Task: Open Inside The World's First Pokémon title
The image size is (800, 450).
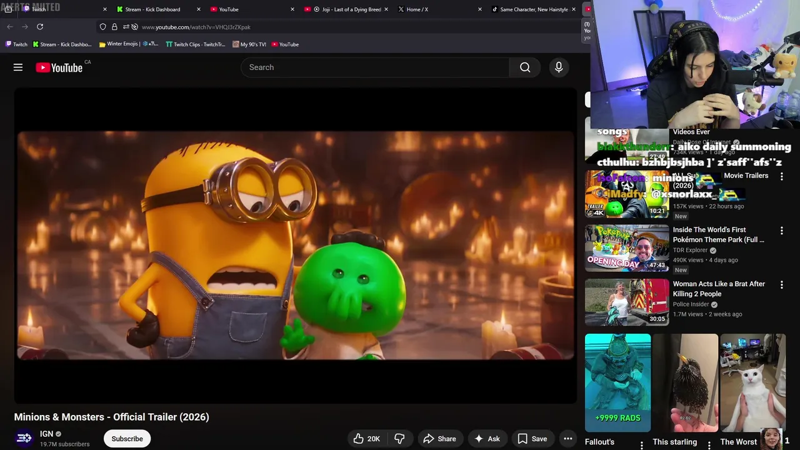Action: 719,234
